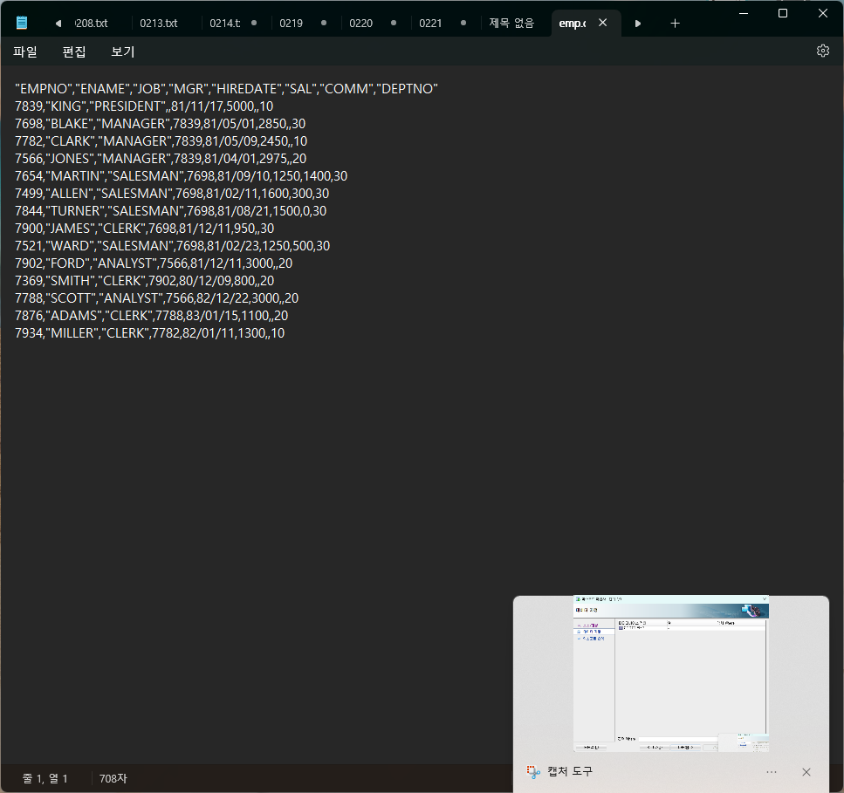Switch to the 0221 tab

point(430,24)
